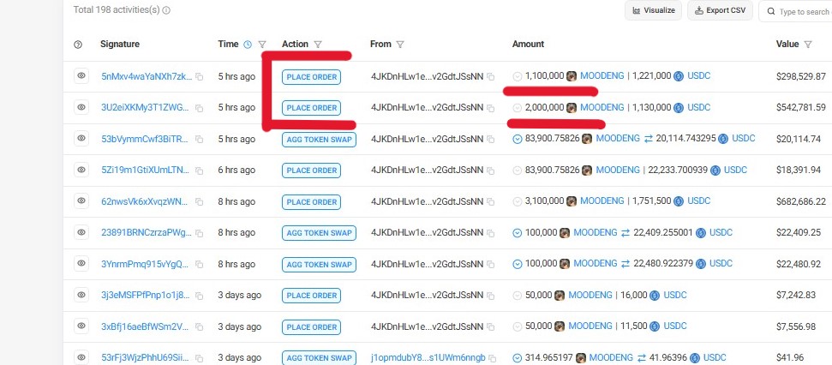Copy From address in 53bVymmCwf3BiTR row
Screen dimensions: 832x365
click(491, 139)
